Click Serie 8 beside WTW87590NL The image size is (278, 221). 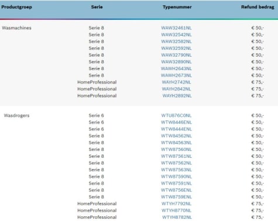click(x=96, y=177)
